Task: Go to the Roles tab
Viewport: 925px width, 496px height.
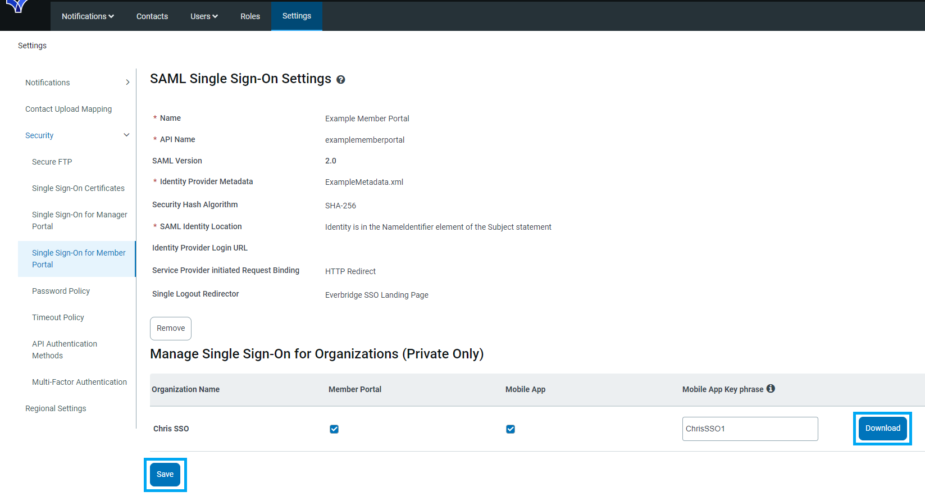Action: tap(250, 16)
